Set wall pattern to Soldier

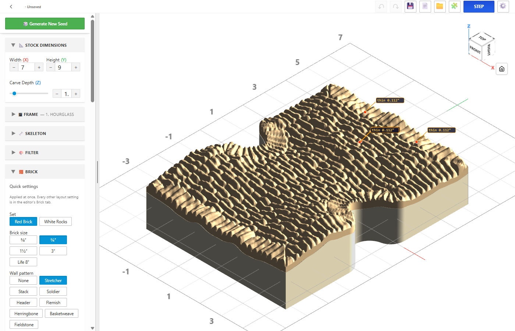(x=53, y=291)
